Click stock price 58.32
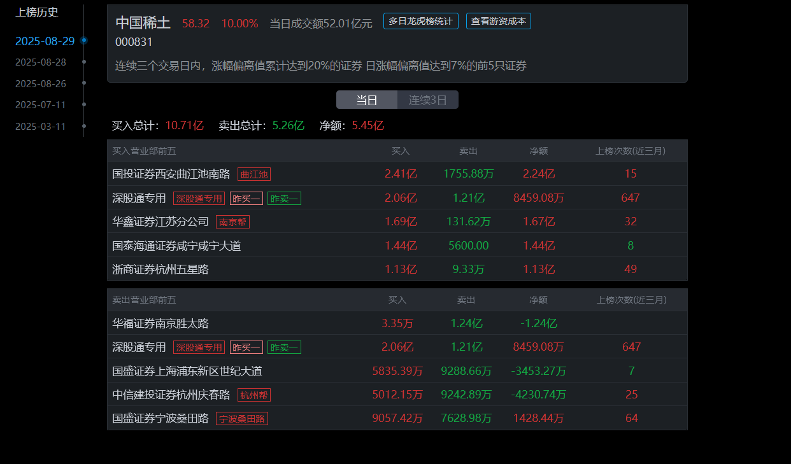This screenshot has height=464, width=791. 196,24
